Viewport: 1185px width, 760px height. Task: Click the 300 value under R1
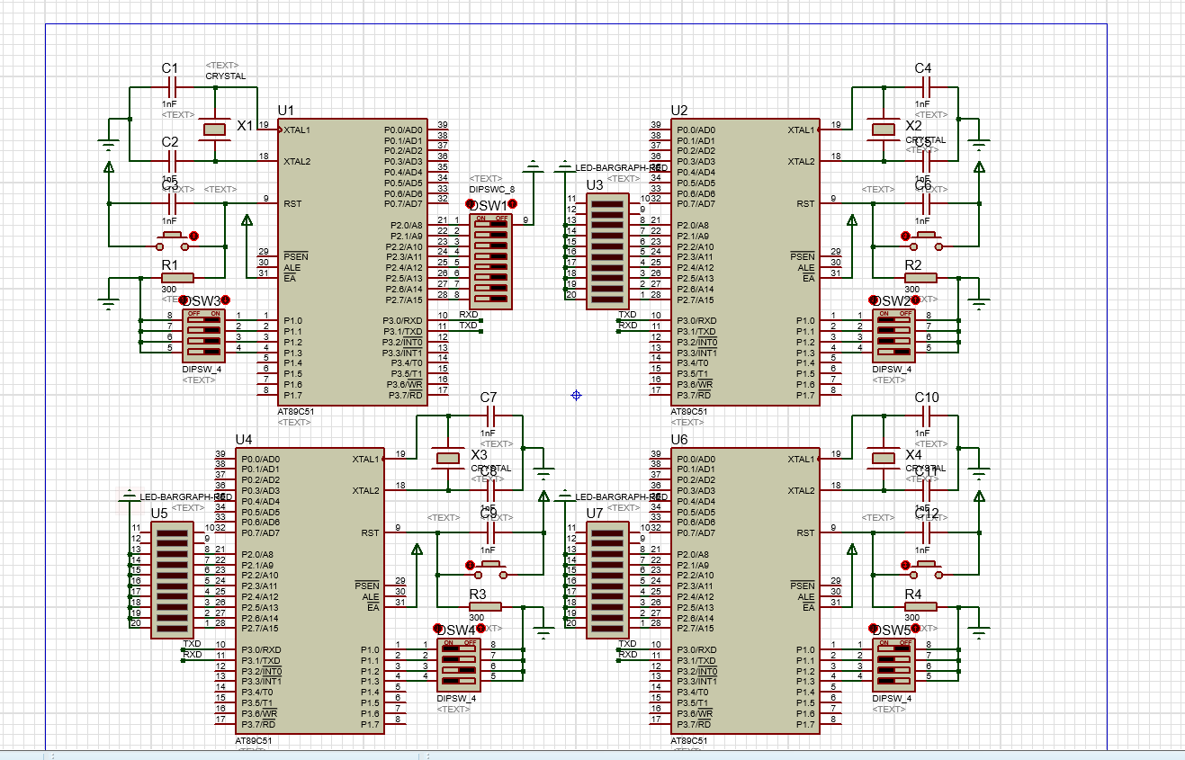click(169, 290)
